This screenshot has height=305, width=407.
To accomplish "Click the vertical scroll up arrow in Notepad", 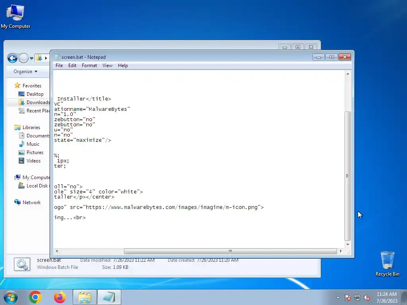I will tap(347, 74).
